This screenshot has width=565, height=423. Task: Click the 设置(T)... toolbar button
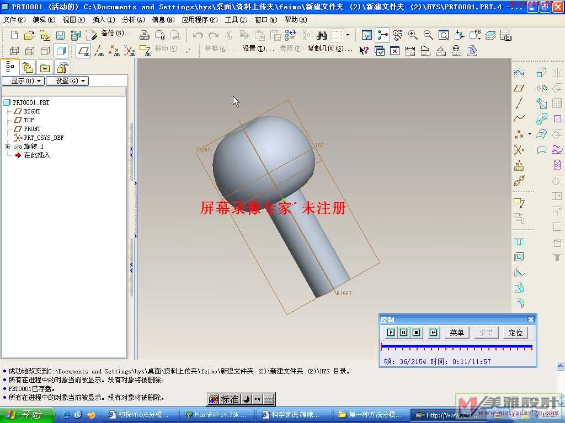(258, 48)
